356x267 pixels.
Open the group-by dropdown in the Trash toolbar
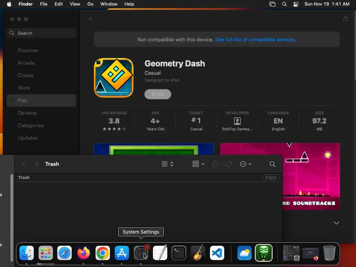(x=198, y=164)
